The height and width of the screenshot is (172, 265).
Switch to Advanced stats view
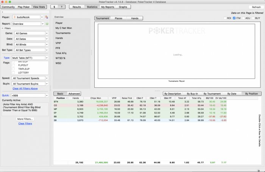pos(74,94)
